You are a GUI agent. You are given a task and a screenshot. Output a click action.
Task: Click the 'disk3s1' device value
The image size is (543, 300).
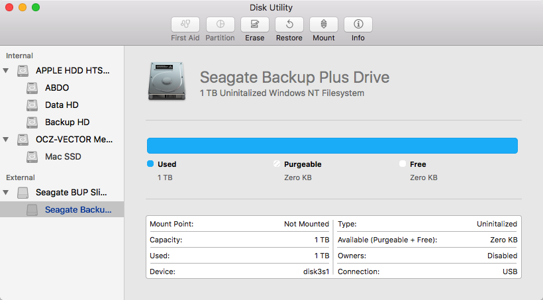click(x=316, y=272)
